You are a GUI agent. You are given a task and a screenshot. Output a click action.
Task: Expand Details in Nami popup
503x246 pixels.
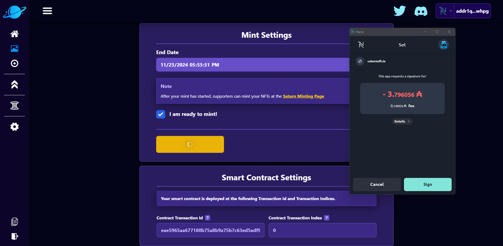402,121
